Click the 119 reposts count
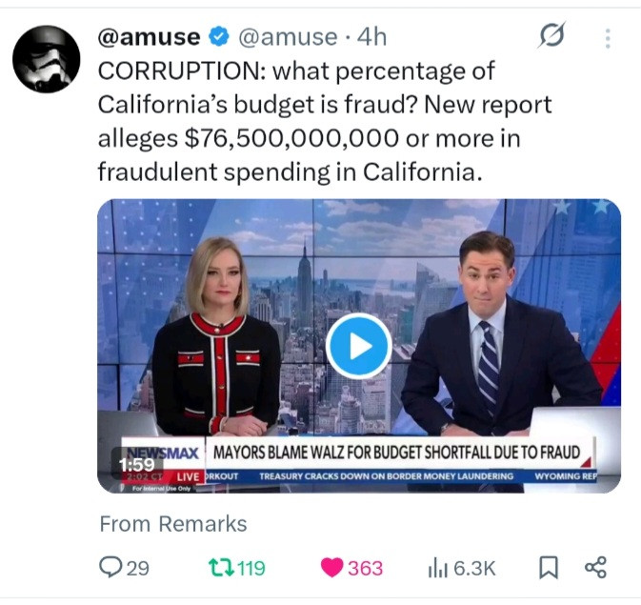The width and height of the screenshot is (641, 605). 251,568
